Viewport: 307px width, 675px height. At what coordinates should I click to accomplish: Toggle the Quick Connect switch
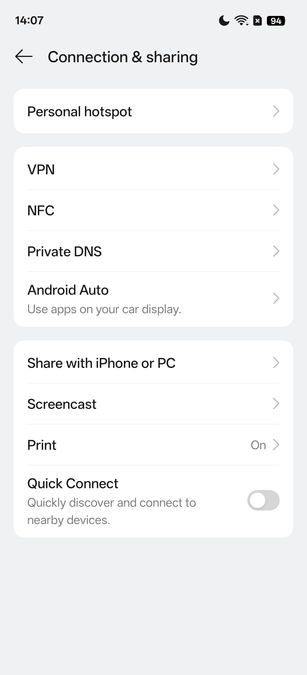click(x=263, y=500)
